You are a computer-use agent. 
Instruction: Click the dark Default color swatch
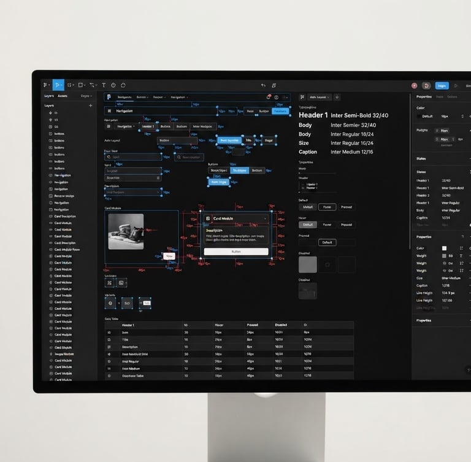click(x=419, y=117)
